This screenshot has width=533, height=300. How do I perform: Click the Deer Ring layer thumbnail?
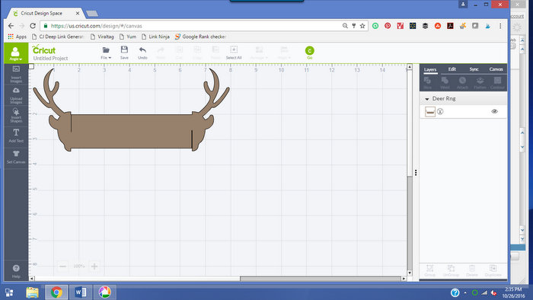point(430,111)
